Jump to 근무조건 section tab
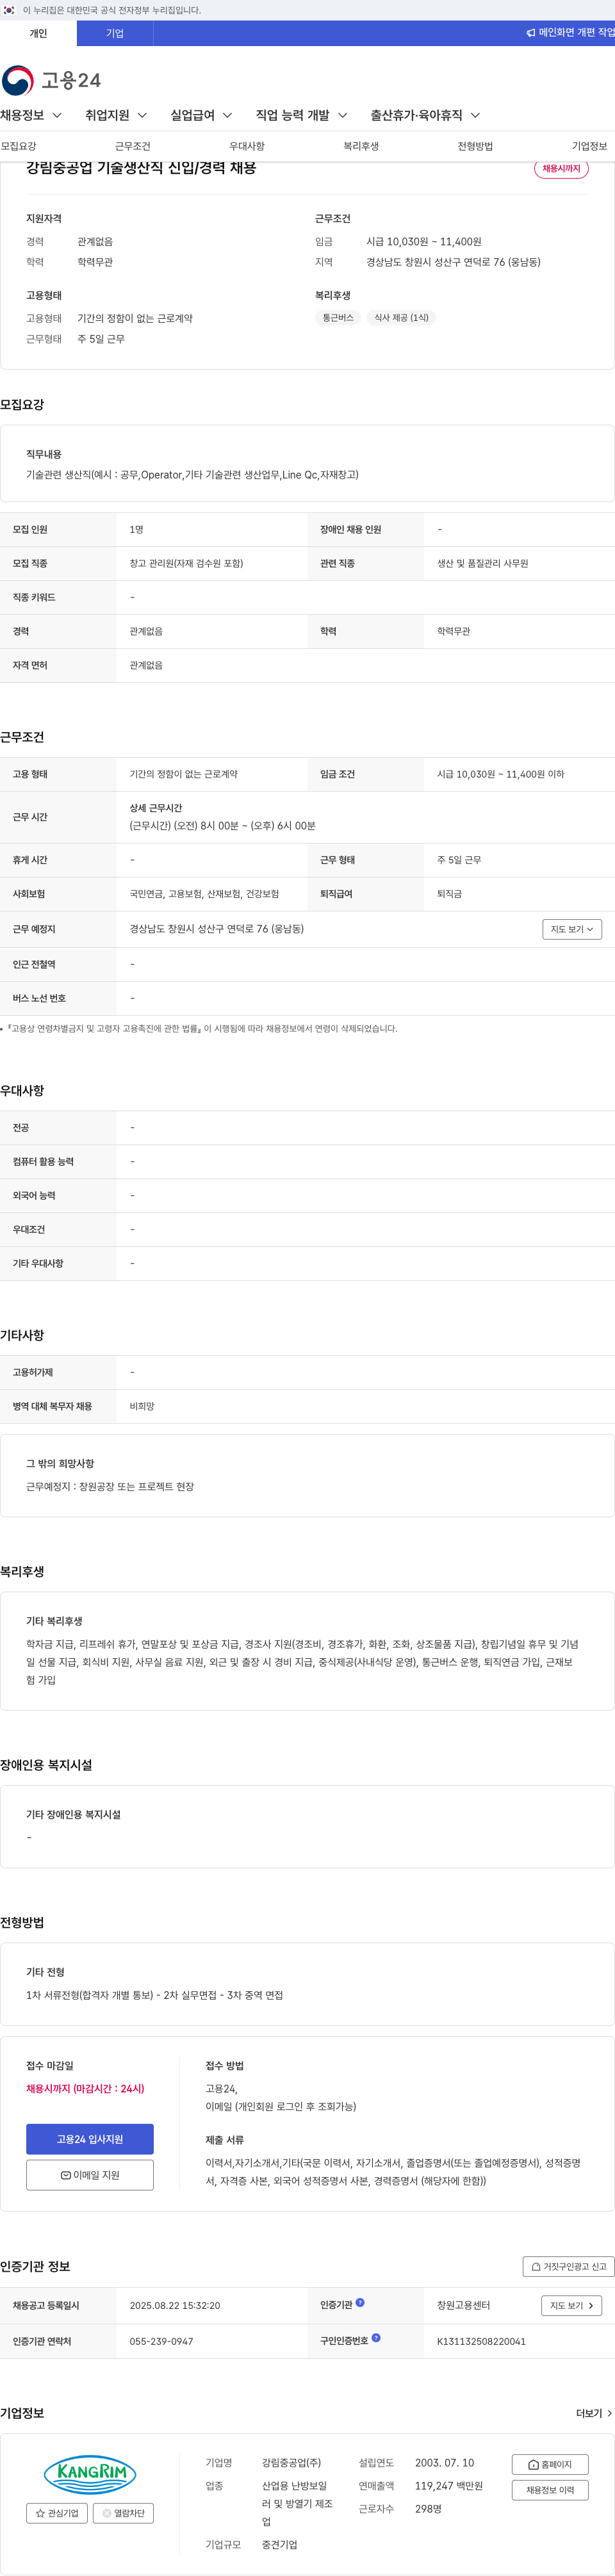The image size is (615, 2576). (x=132, y=146)
